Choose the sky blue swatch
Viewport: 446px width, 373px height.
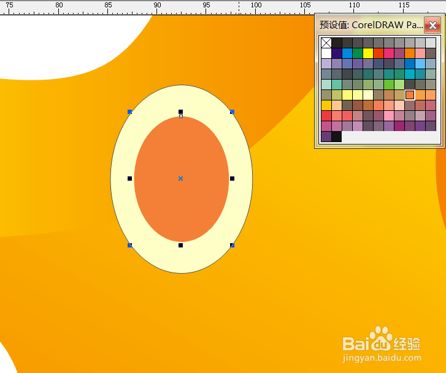[x=420, y=64]
